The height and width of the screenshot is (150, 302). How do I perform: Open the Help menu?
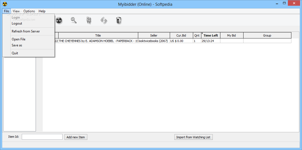(x=42, y=11)
